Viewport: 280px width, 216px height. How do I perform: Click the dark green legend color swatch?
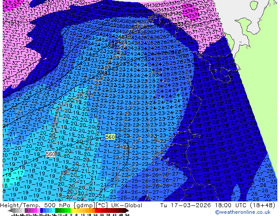(x=57, y=210)
